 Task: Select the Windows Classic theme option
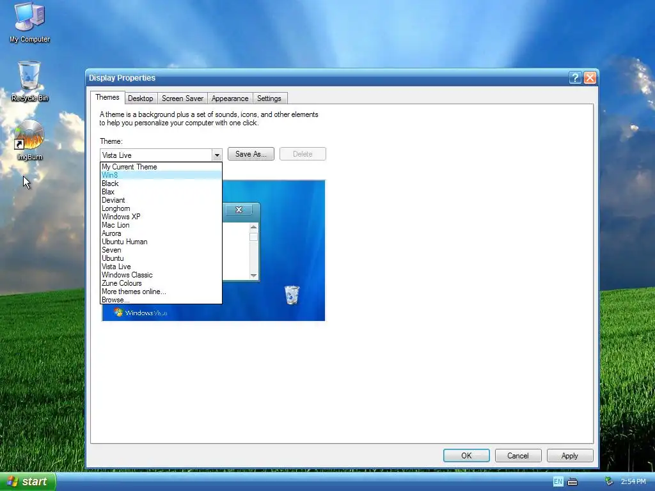click(x=161, y=275)
